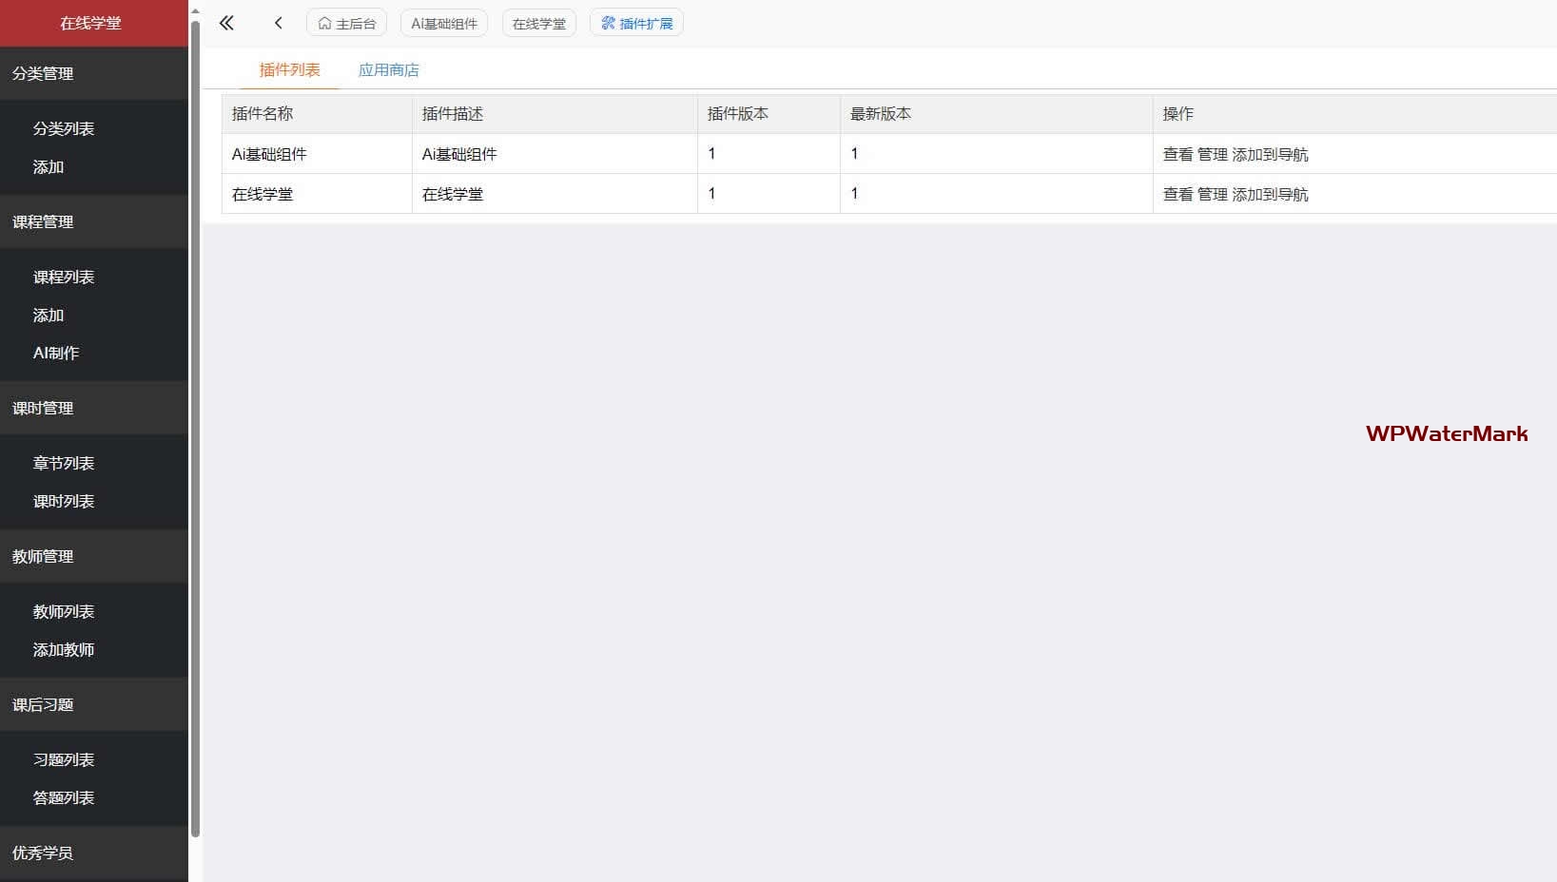This screenshot has width=1557, height=882.
Task: Switch to the 应用商店 tab
Action: 388,70
